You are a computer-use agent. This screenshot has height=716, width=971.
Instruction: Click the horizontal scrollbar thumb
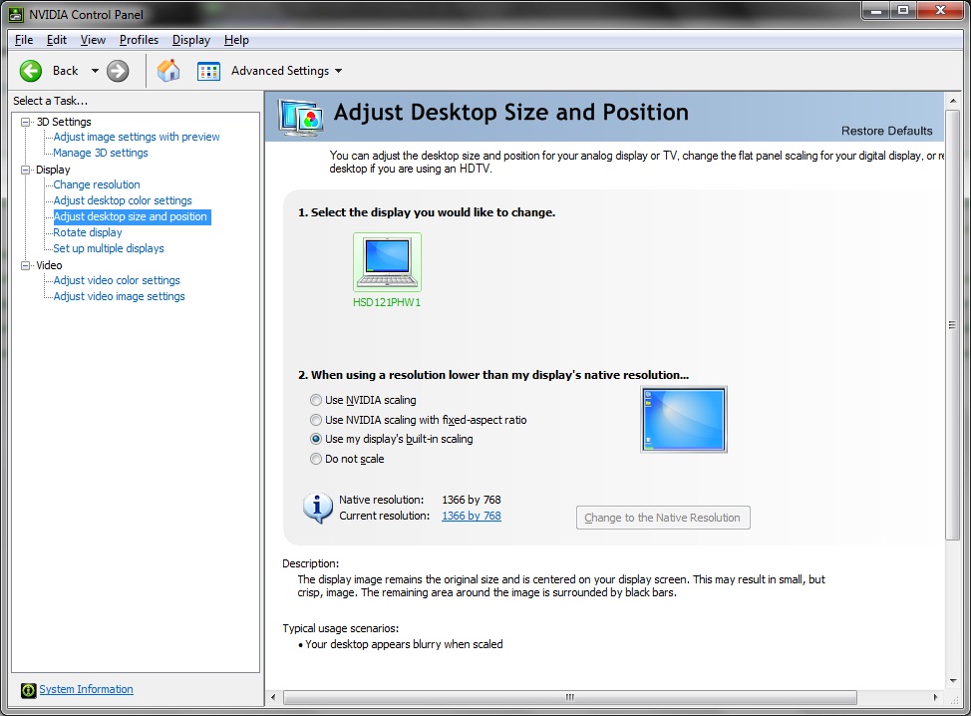[x=569, y=697]
